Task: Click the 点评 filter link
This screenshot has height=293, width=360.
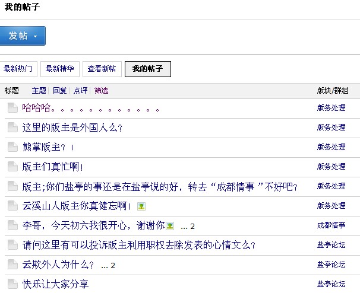Action: pyautogui.click(x=81, y=91)
